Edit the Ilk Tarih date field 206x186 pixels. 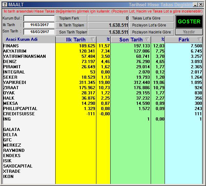(x=39, y=25)
